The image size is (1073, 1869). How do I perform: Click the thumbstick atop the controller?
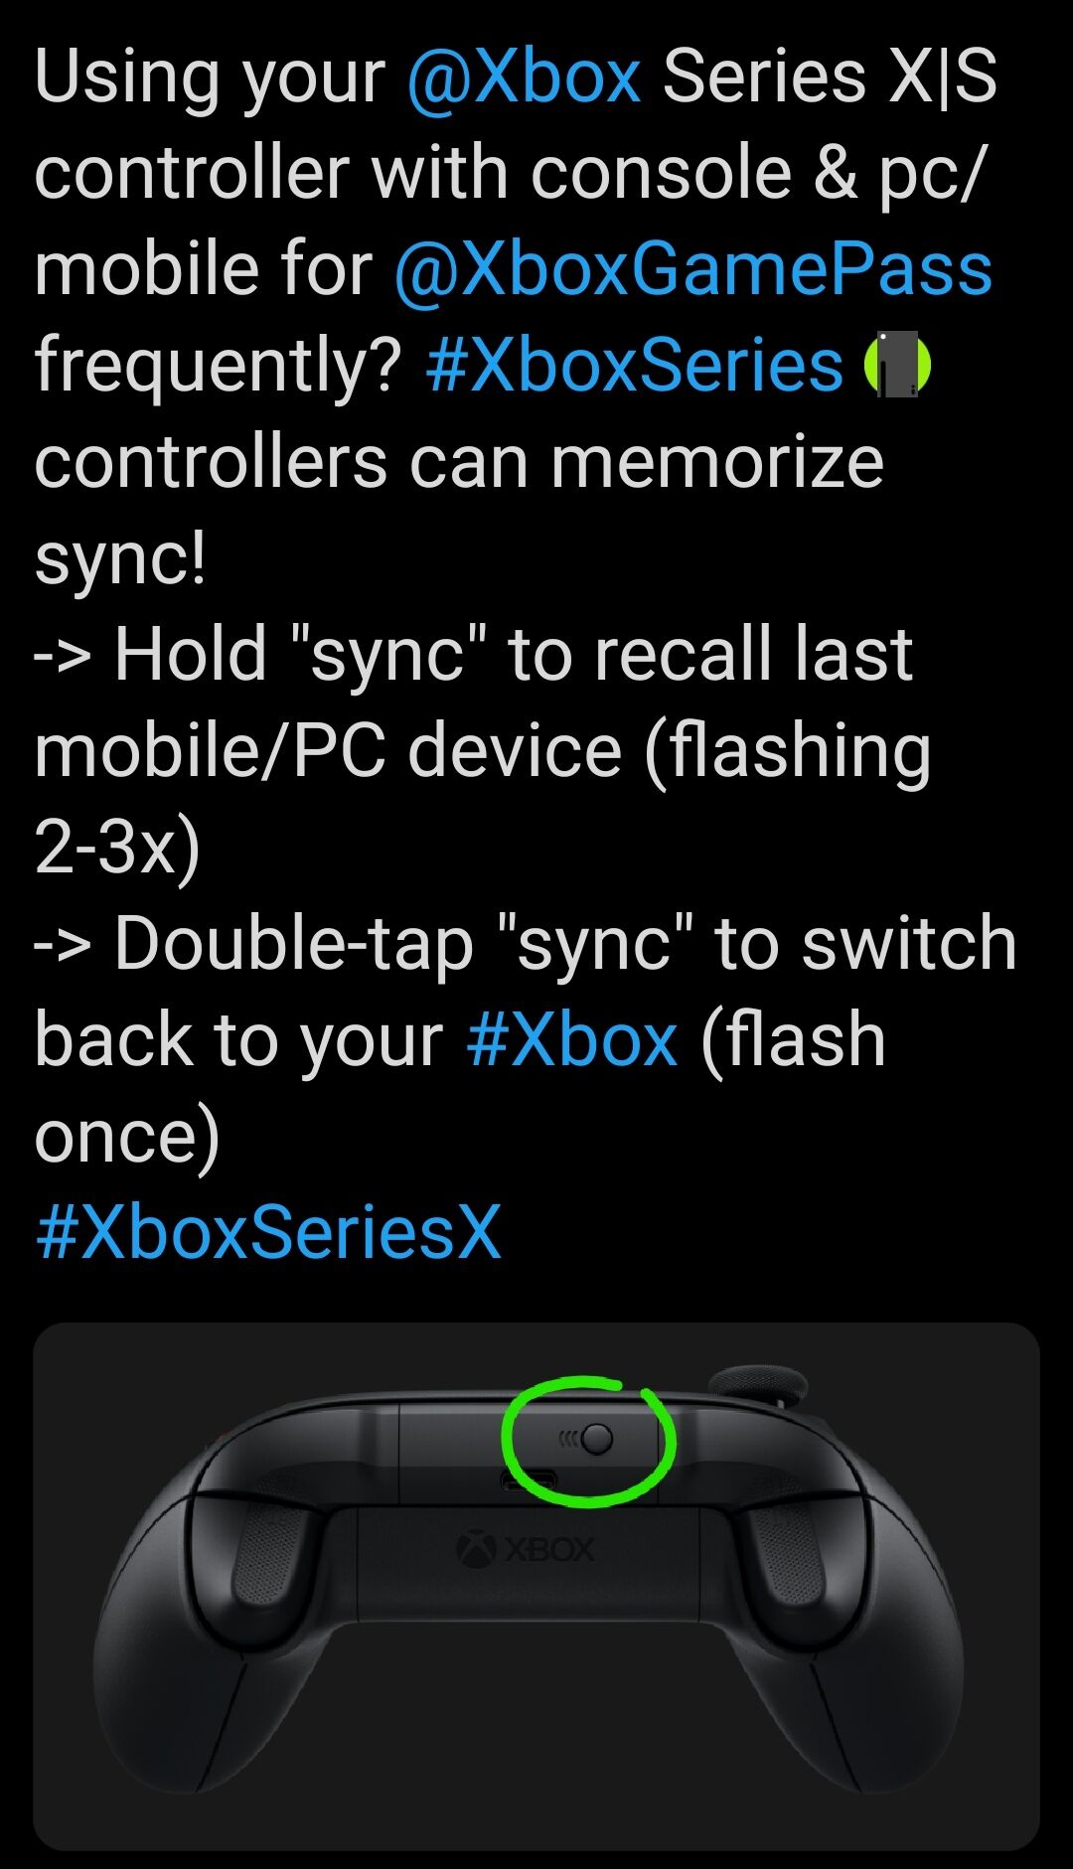(757, 1385)
